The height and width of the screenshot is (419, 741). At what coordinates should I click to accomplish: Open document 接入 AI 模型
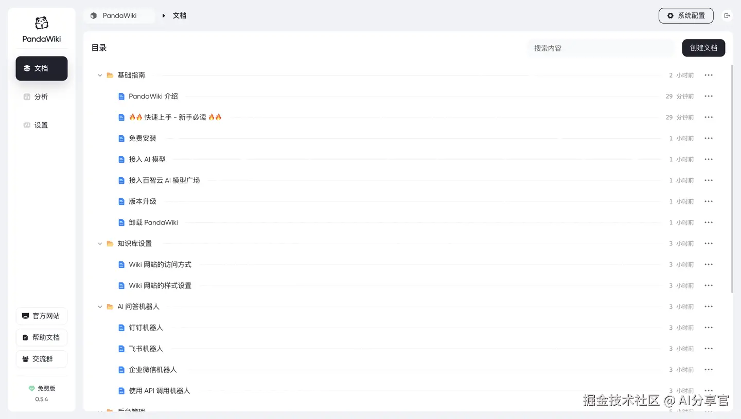(x=147, y=160)
